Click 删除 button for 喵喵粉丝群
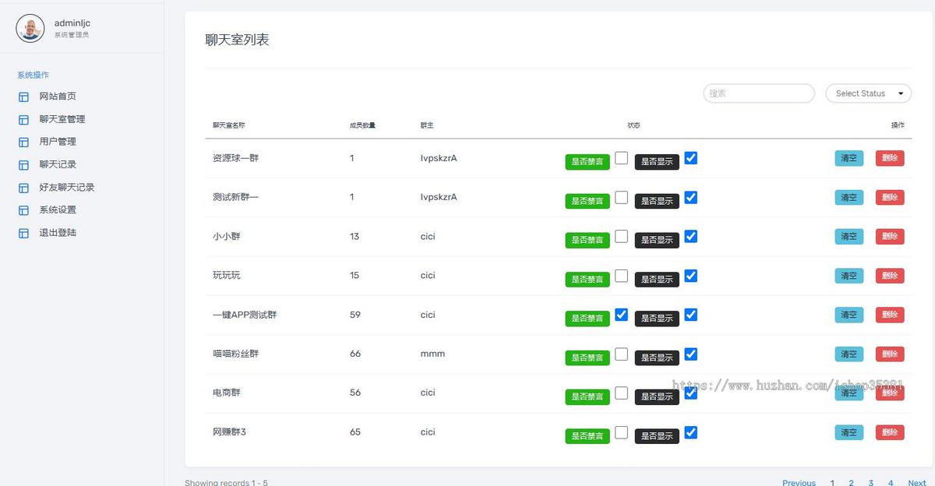The width and height of the screenshot is (935, 486). (x=890, y=354)
